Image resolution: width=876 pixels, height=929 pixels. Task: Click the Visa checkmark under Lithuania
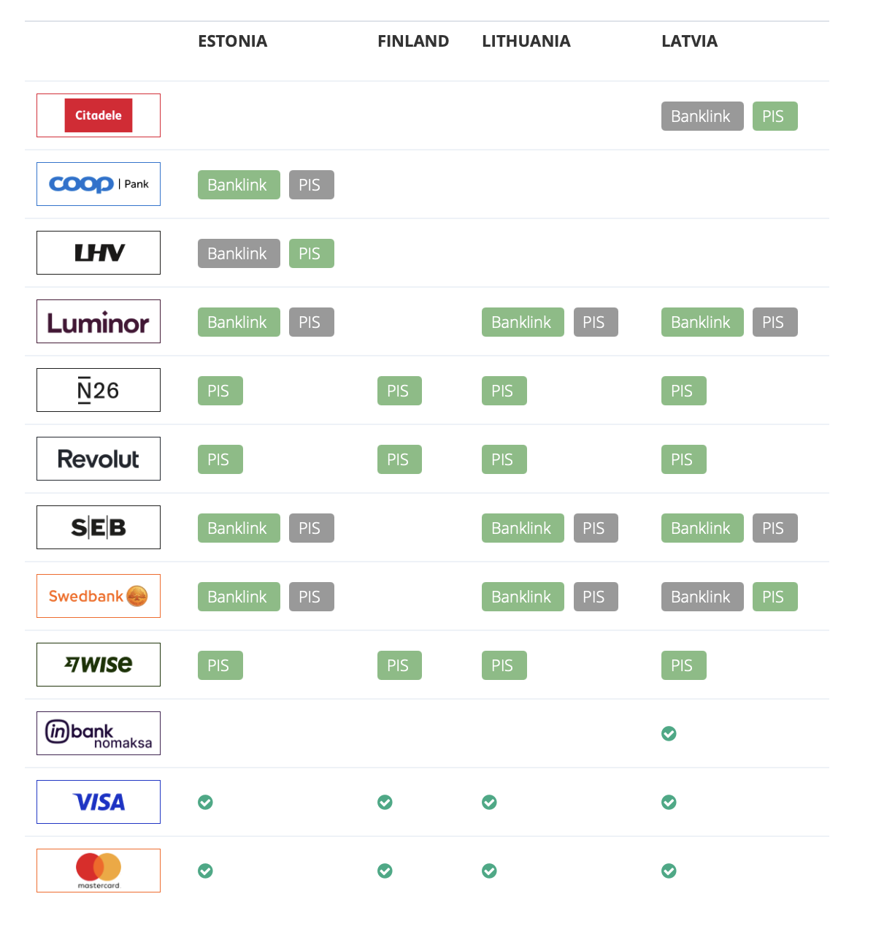[x=489, y=802]
